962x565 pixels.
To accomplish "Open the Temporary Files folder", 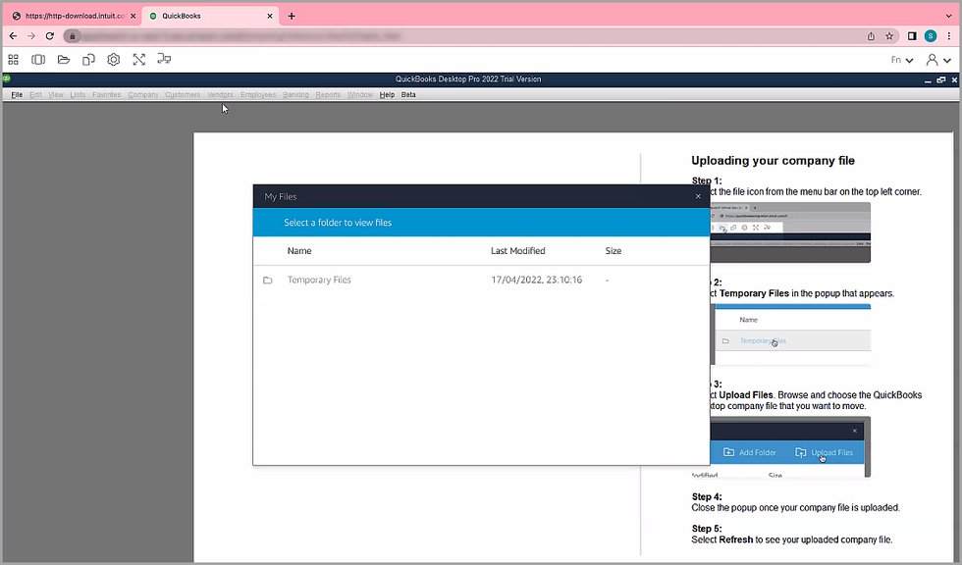I will [x=319, y=281].
